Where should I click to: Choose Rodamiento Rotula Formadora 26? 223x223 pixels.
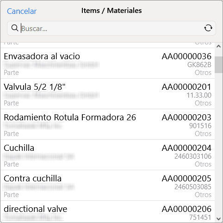(107, 124)
